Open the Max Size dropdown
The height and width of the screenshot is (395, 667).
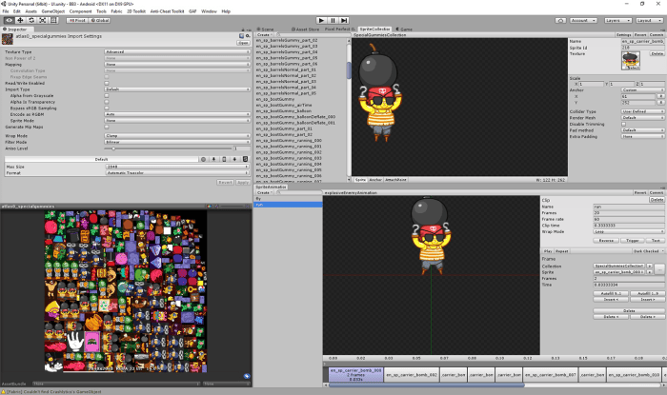177,167
